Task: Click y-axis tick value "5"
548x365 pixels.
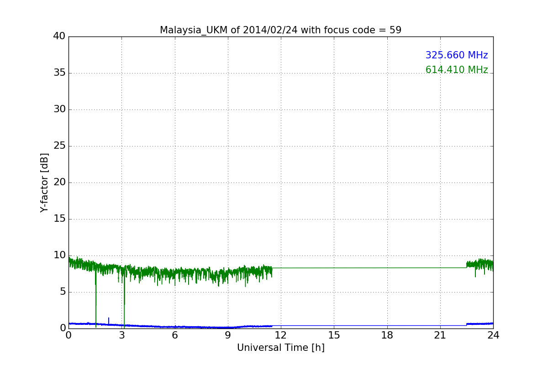Action: [x=63, y=292]
